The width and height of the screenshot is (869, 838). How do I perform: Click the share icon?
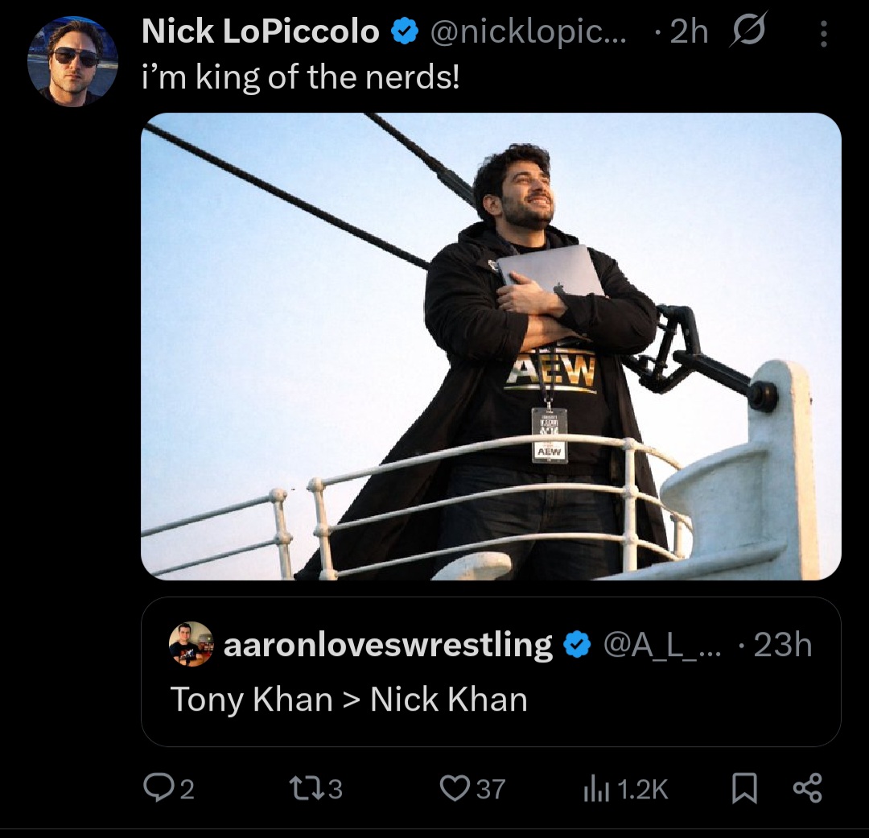(x=807, y=788)
